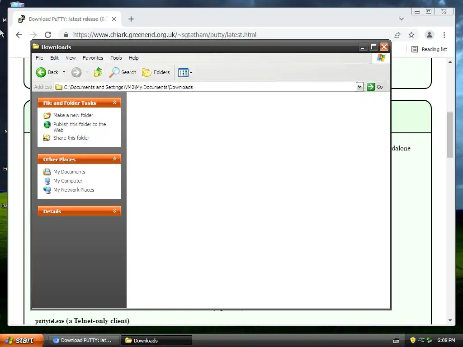The width and height of the screenshot is (463, 347).
Task: Click the Downloads taskbar button
Action: pos(156,341)
